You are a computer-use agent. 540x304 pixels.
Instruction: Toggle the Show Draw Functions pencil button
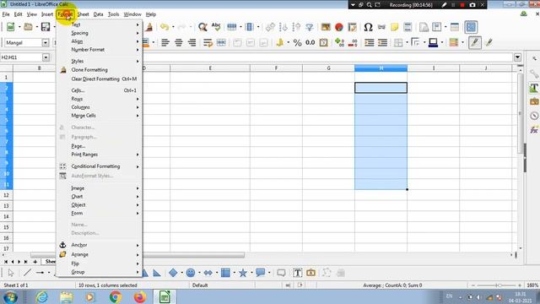(474, 42)
